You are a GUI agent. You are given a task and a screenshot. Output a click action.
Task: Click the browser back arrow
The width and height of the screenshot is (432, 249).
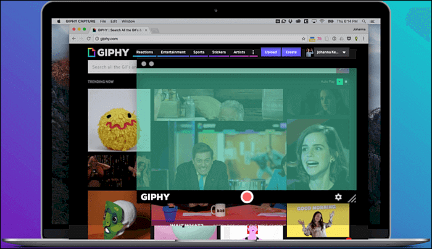[x=75, y=39]
